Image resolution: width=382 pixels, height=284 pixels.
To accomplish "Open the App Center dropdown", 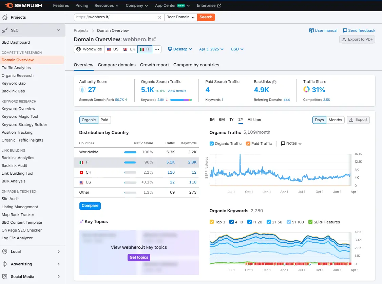I will point(172,5).
